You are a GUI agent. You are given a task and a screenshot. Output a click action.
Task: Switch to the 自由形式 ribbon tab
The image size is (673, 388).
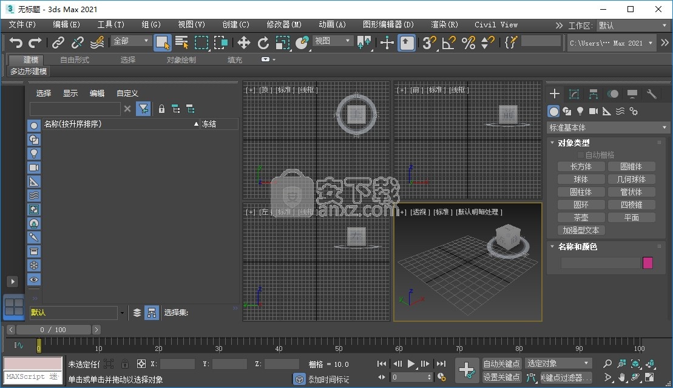tap(75, 60)
